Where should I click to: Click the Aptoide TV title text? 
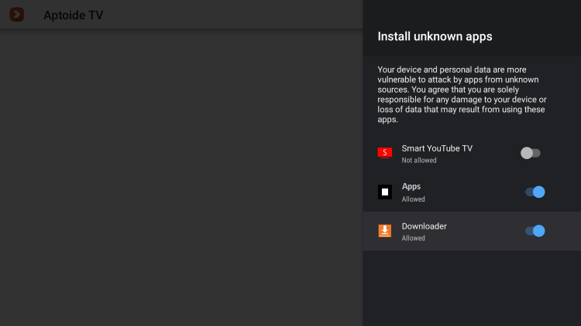click(74, 15)
